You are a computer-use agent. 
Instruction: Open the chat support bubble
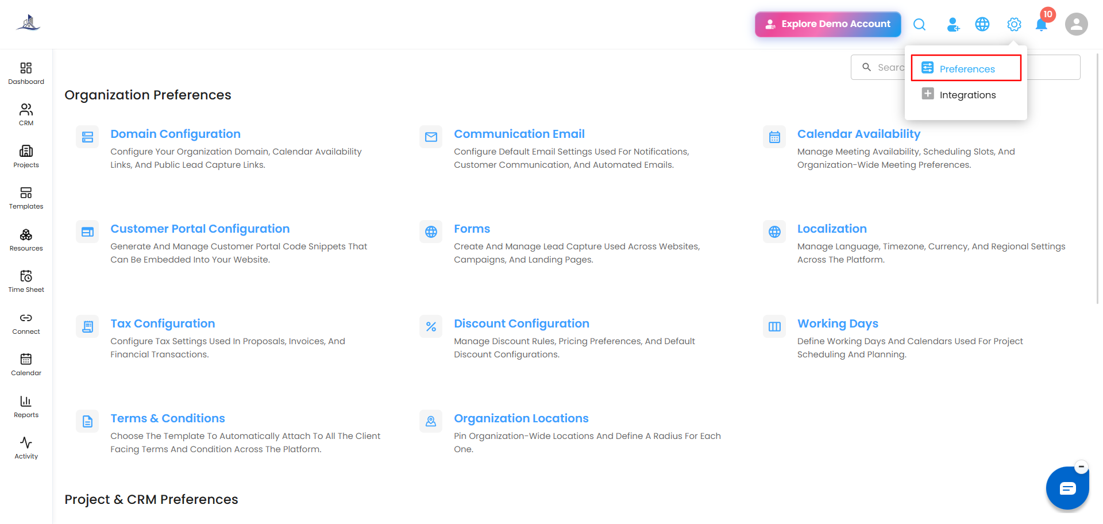(x=1067, y=488)
